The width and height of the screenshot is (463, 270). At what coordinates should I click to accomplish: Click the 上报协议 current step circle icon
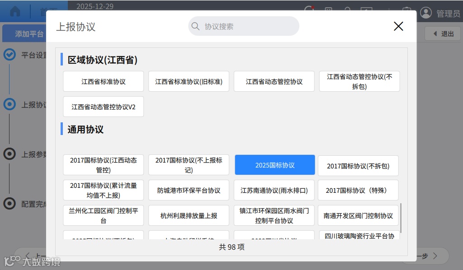9,104
